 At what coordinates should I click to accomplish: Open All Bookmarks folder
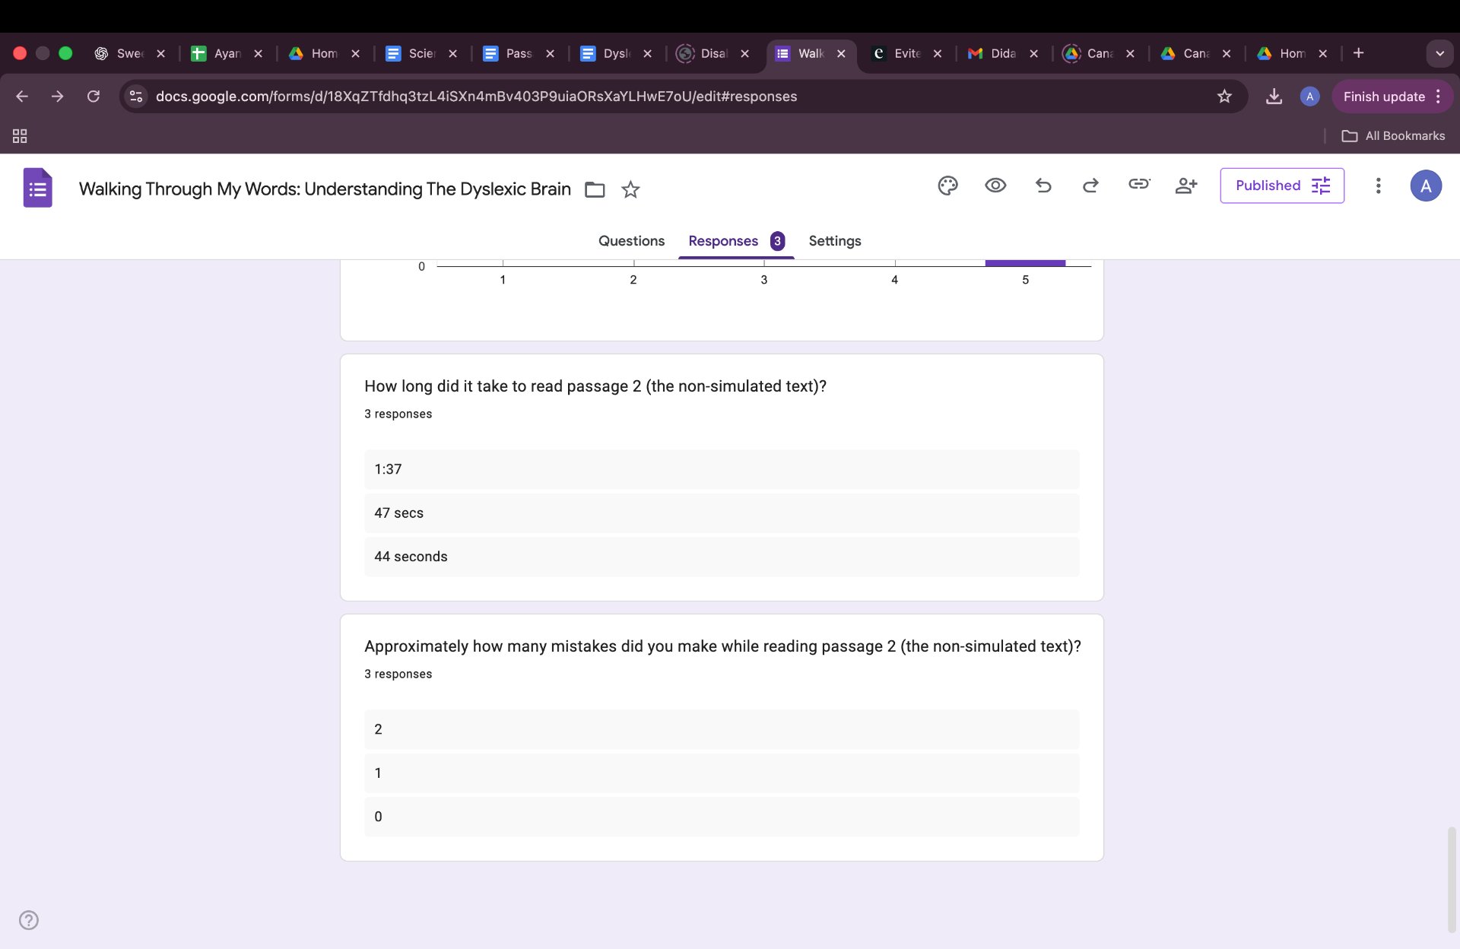[x=1393, y=136]
